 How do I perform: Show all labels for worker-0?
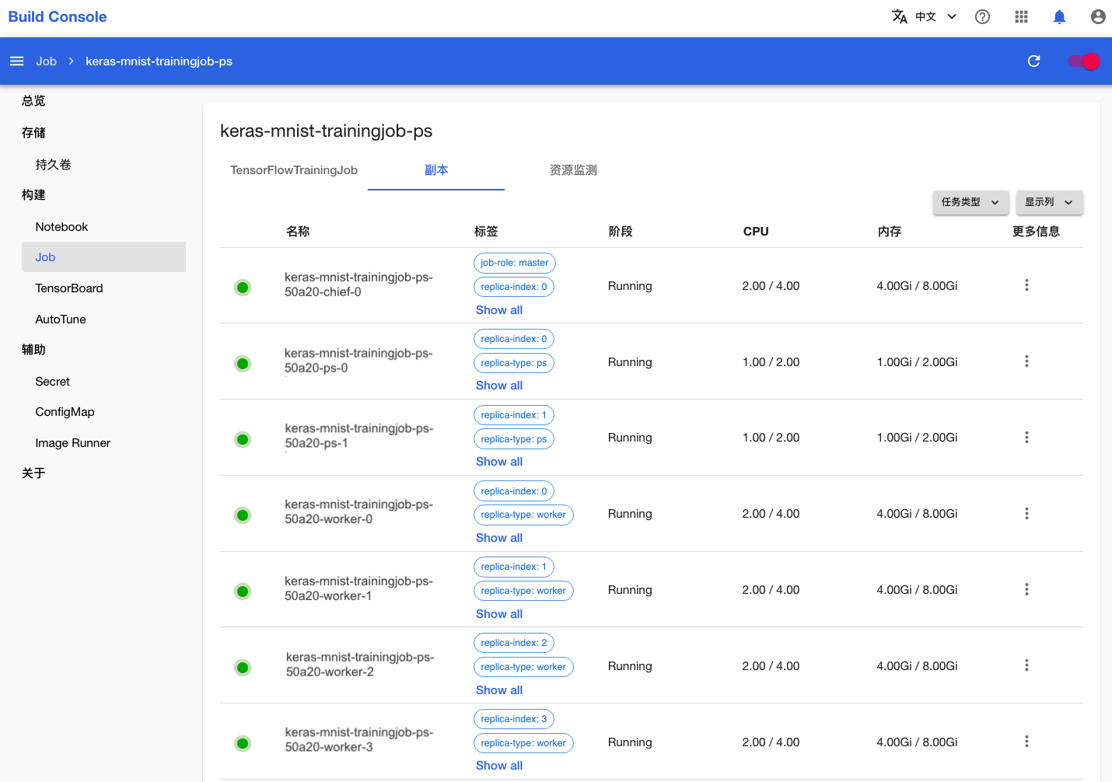pyautogui.click(x=499, y=538)
